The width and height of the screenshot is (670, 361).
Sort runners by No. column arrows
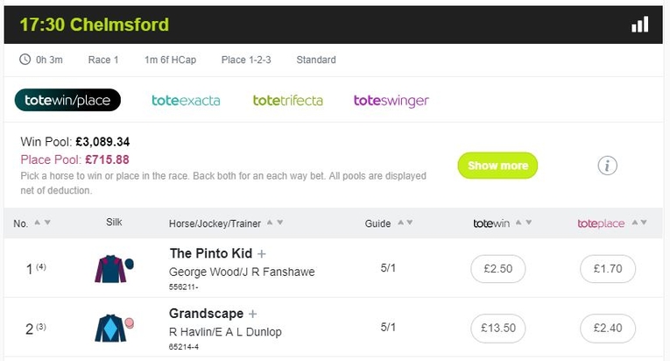(x=42, y=223)
